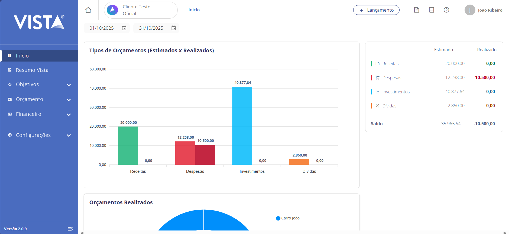
Task: Expand the Configurações submenu
Action: 69,135
